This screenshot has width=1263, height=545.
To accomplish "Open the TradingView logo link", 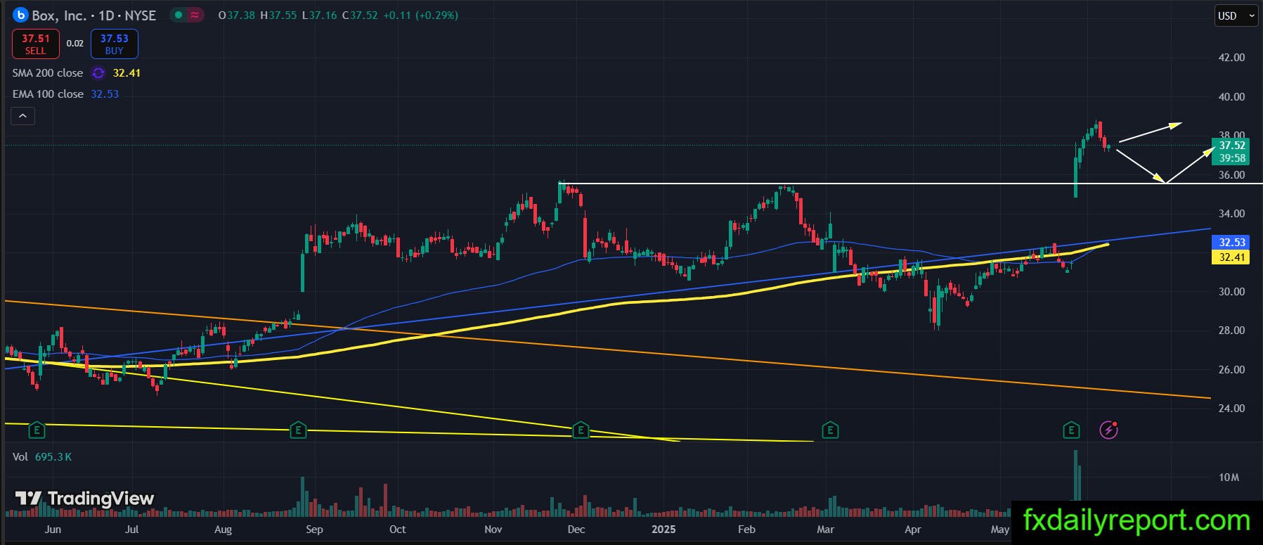I will click(x=84, y=499).
